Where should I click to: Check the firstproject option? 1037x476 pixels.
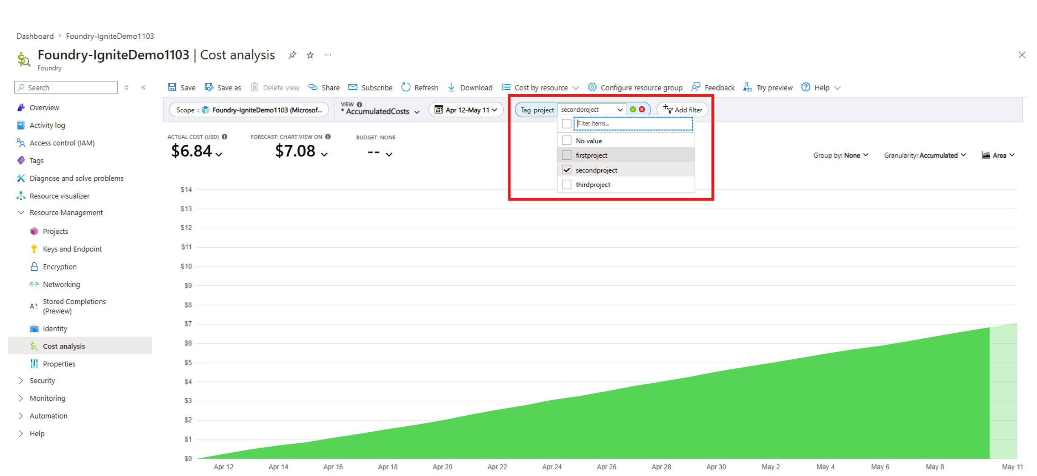point(566,155)
